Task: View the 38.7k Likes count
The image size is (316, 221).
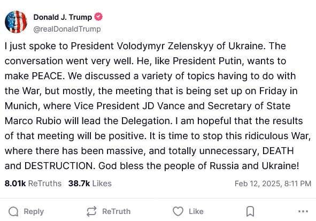Action: coord(79,184)
